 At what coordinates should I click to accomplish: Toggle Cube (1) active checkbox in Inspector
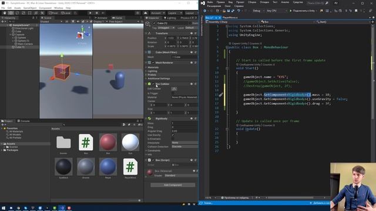click(154, 23)
